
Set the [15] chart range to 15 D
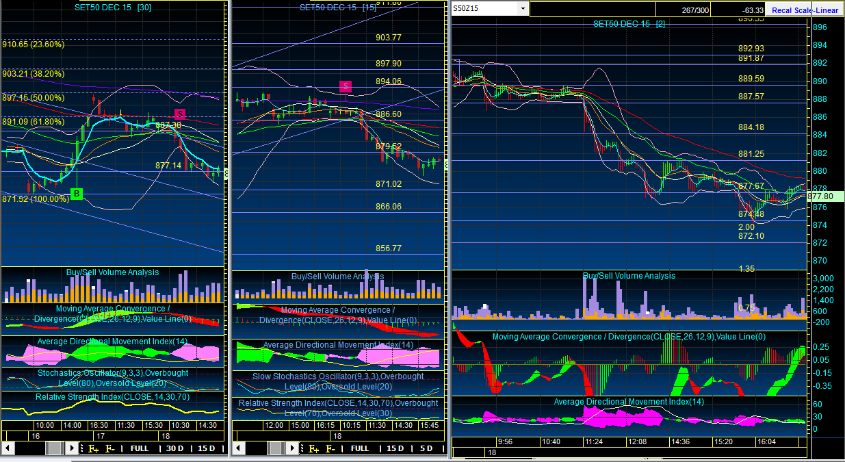point(395,448)
